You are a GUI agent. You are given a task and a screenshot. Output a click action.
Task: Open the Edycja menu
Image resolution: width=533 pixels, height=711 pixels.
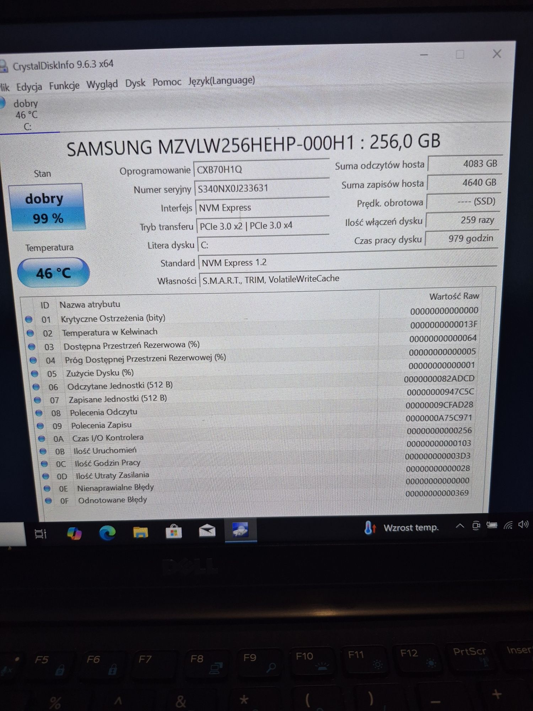pos(29,86)
